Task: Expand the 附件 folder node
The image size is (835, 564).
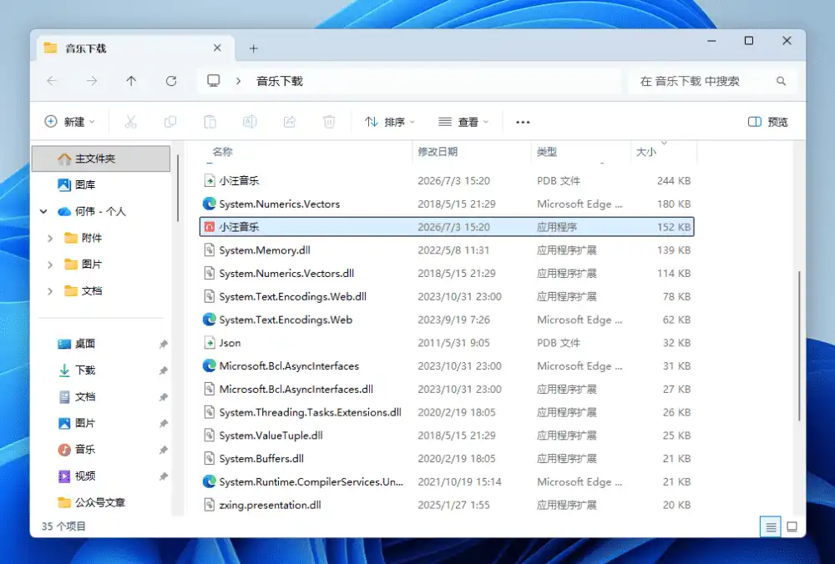Action: coord(50,238)
